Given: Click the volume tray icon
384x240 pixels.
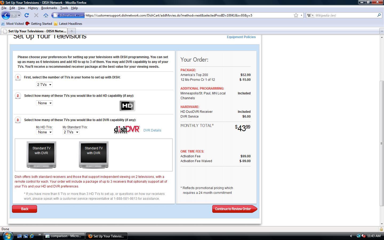Looking at the screenshot, I should pyautogui.click(x=363, y=236).
